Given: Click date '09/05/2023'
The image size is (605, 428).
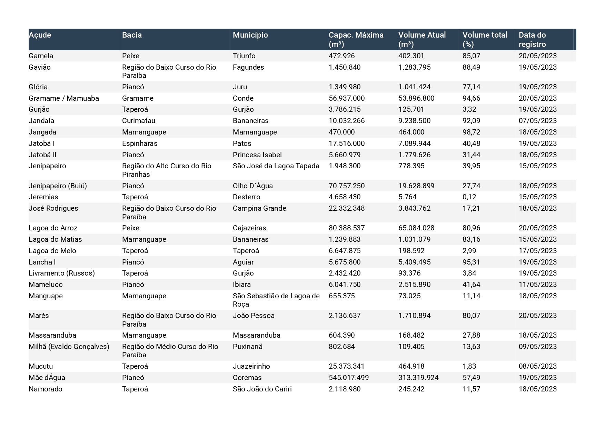Looking at the screenshot, I should 538,347.
